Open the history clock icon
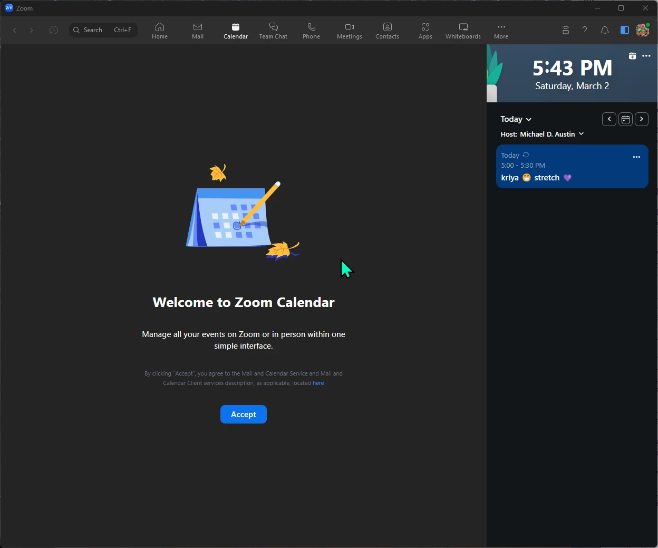This screenshot has height=548, width=658. (54, 30)
